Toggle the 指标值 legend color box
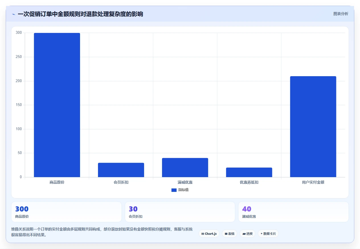 [174, 190]
